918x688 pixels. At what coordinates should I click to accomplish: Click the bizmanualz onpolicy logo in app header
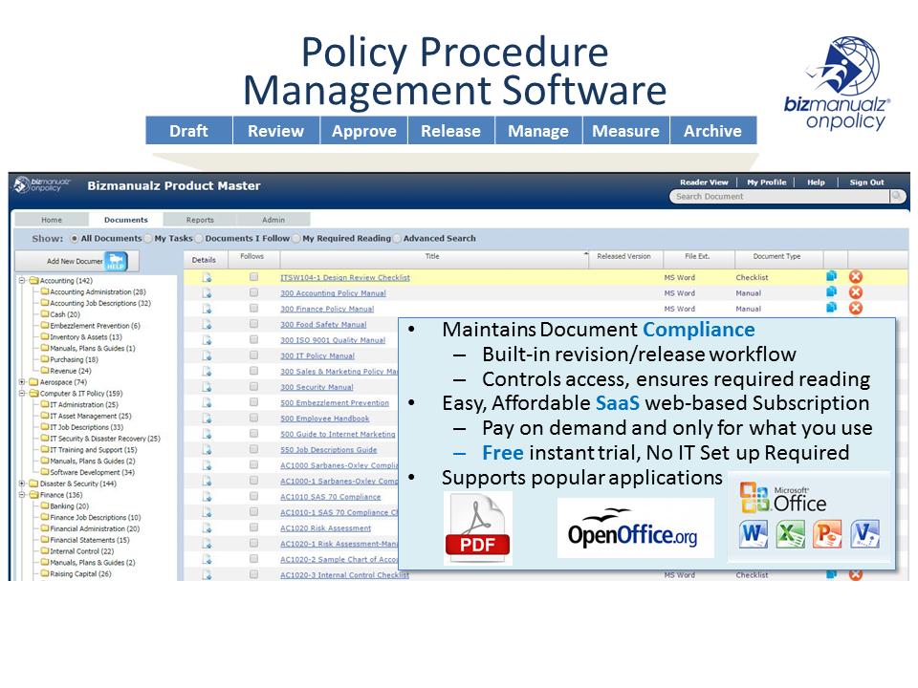42,185
